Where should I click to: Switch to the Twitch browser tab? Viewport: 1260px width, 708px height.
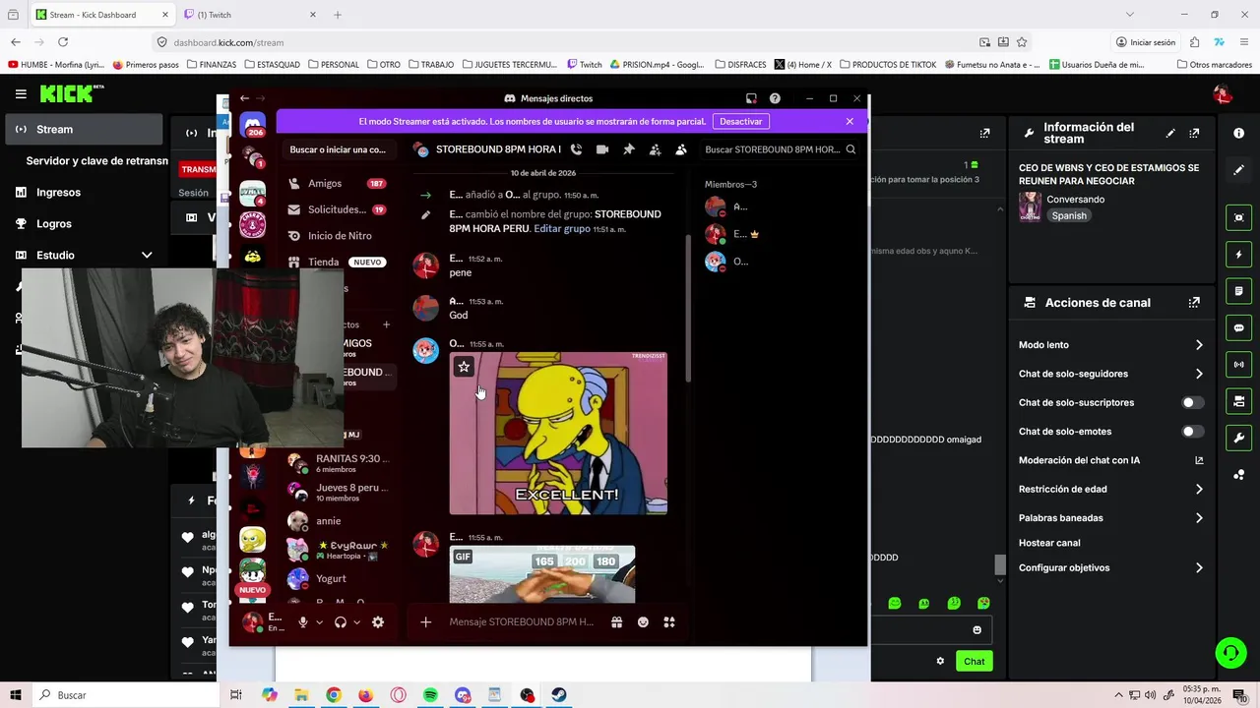[249, 15]
